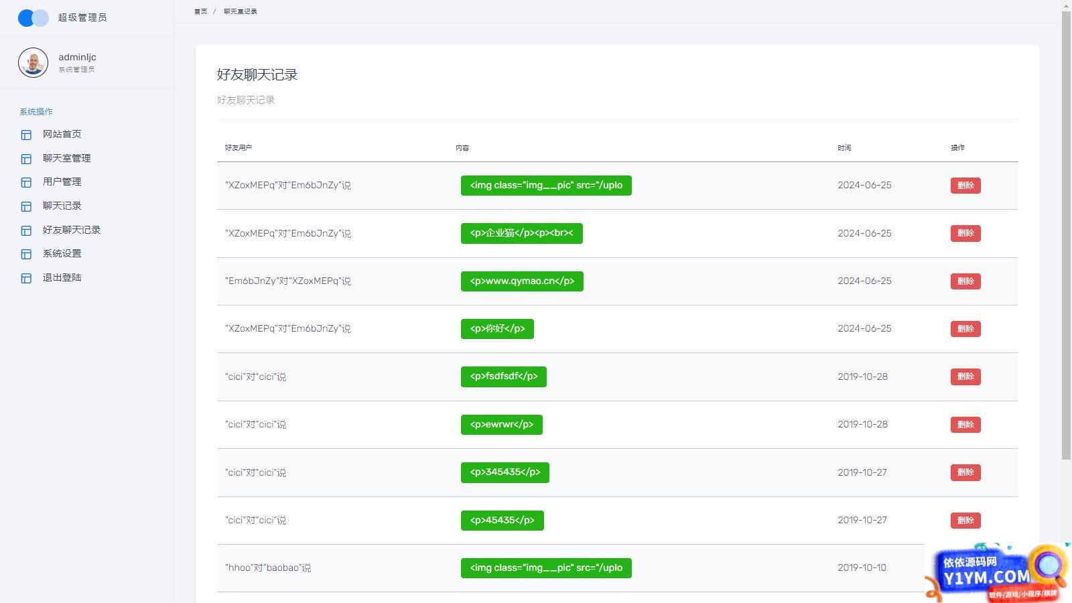Click date 2024-06-25 in 你好 row
The height and width of the screenshot is (603, 1072).
864,329
